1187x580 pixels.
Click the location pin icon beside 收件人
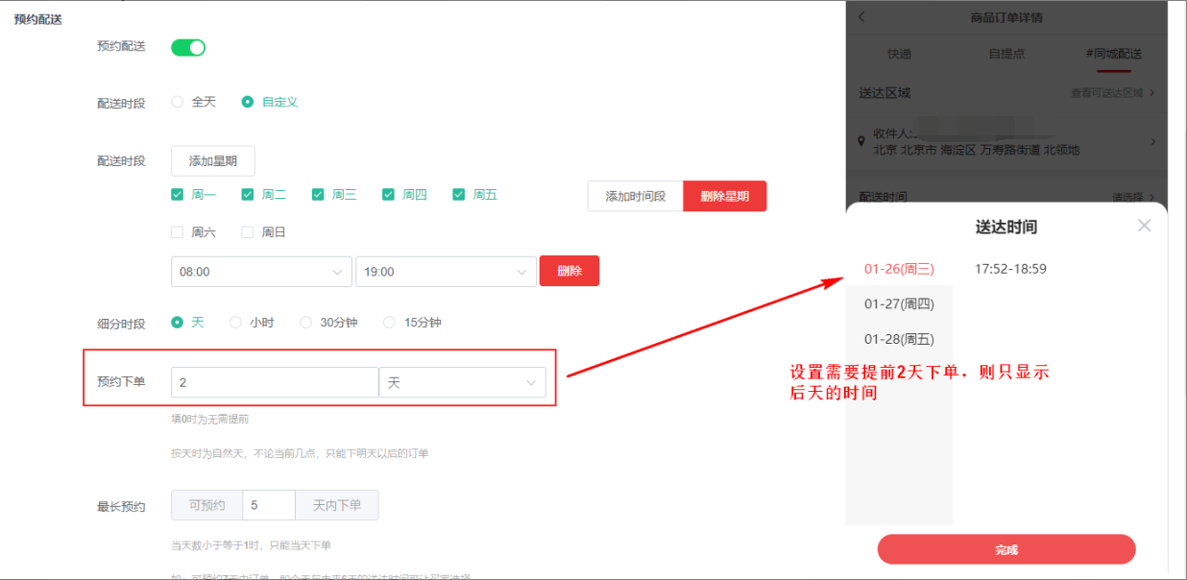pyautogui.click(x=861, y=141)
